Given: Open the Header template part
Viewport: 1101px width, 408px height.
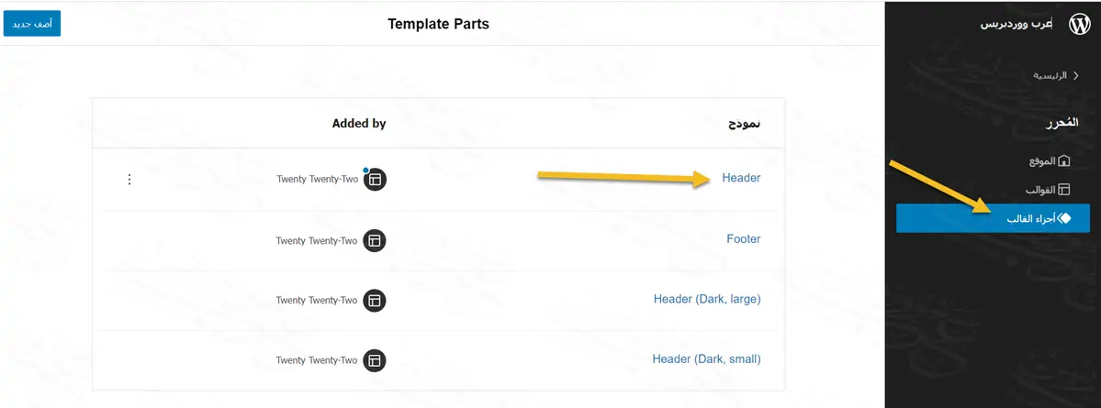Looking at the screenshot, I should pos(741,178).
